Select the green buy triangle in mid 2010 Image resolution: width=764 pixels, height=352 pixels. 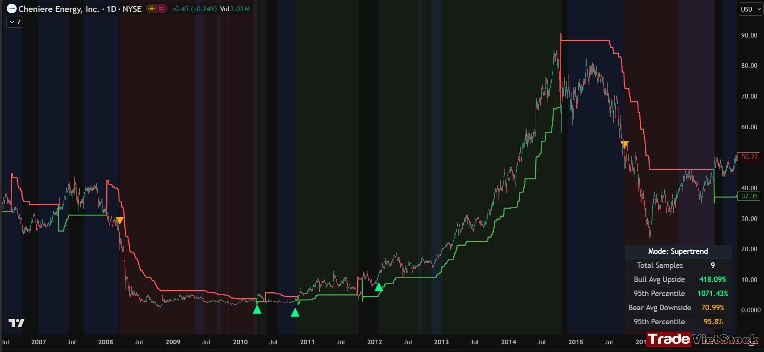[257, 309]
